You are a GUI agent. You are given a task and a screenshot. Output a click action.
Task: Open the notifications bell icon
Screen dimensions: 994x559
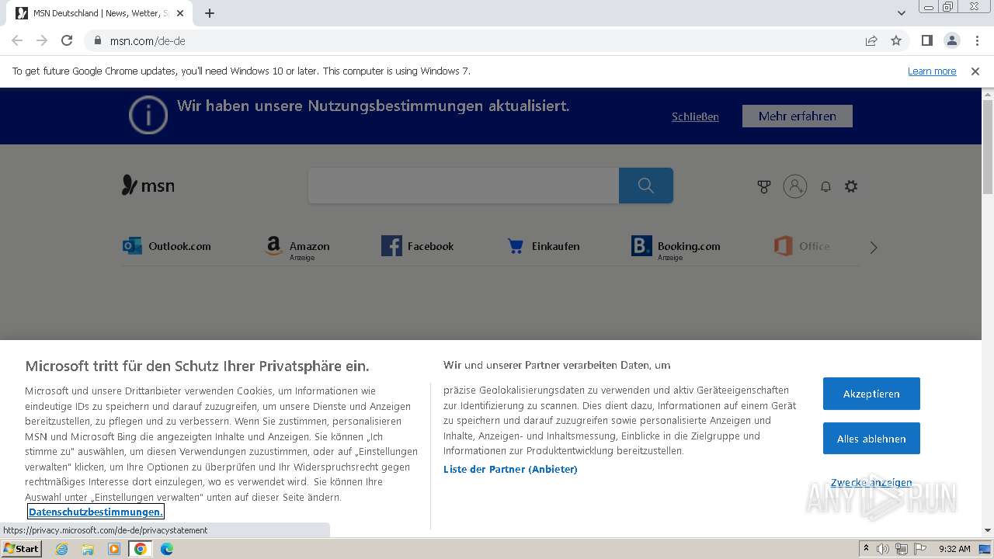(x=825, y=186)
